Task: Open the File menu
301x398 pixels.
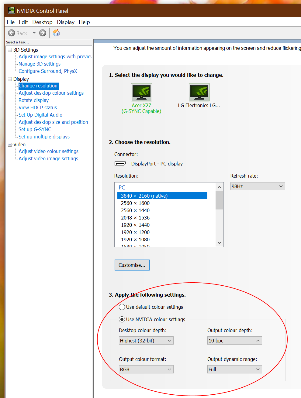Action: click(x=11, y=22)
